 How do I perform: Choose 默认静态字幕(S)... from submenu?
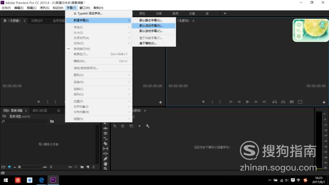click(x=154, y=20)
